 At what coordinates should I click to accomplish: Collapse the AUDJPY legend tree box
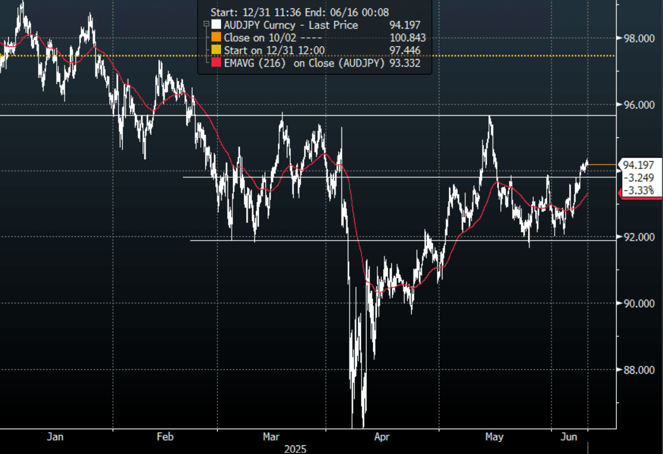206,25
